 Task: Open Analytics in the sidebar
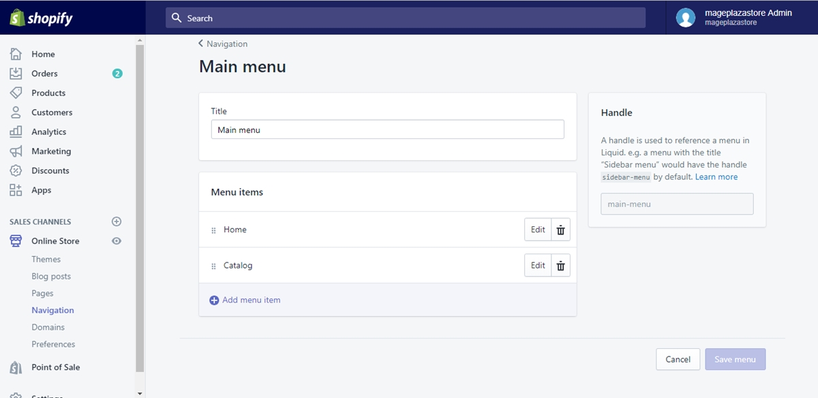point(49,132)
